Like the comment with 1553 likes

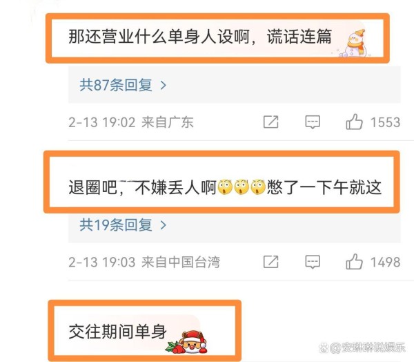tap(354, 122)
